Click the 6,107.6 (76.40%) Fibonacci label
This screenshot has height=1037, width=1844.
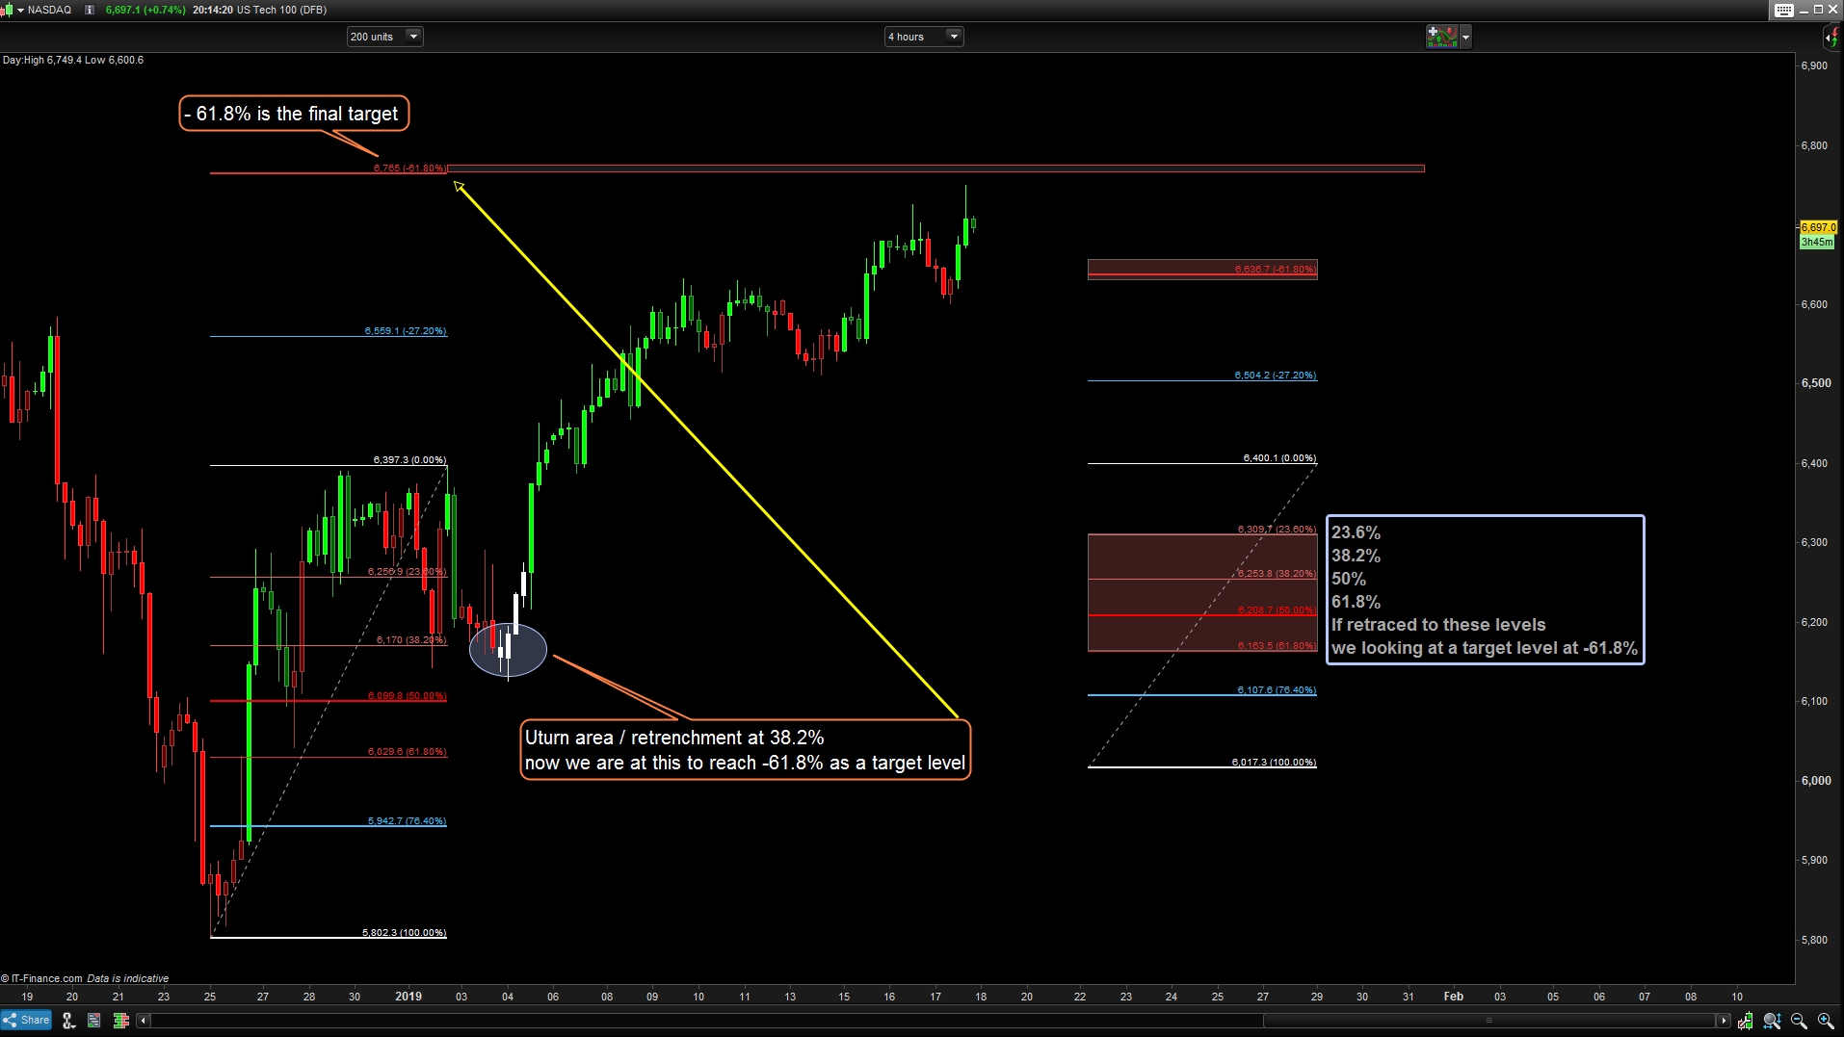point(1277,690)
